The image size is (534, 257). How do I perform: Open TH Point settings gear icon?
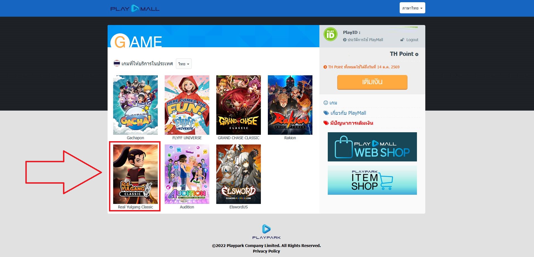coord(417,54)
